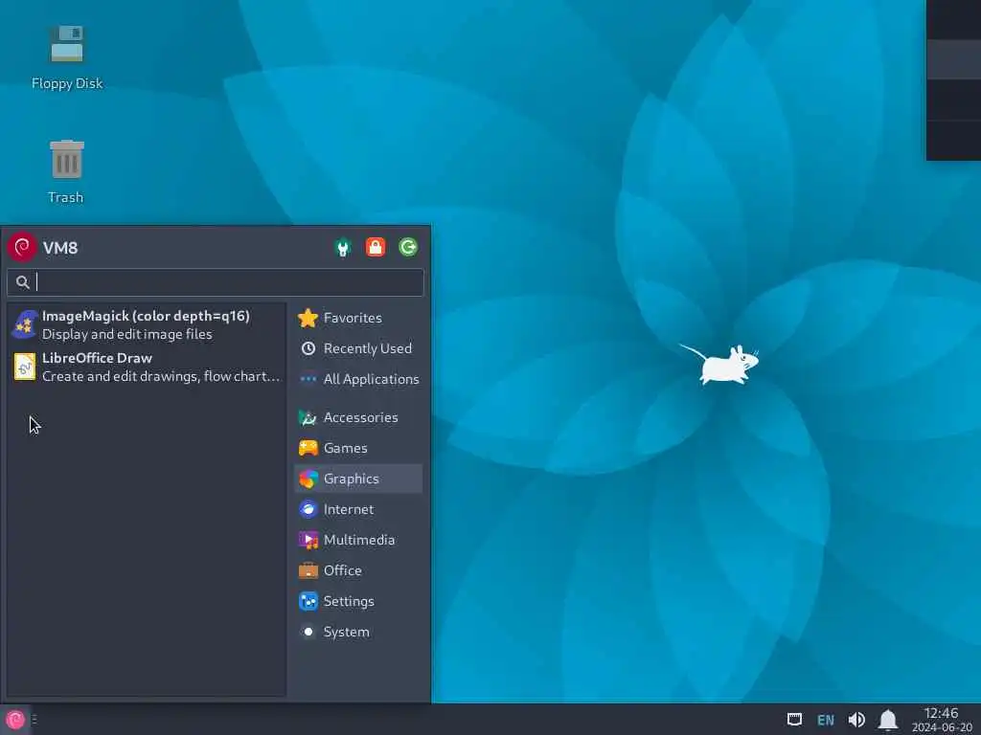Lock the screen with red lock icon
This screenshot has width=981, height=735.
[x=376, y=247]
